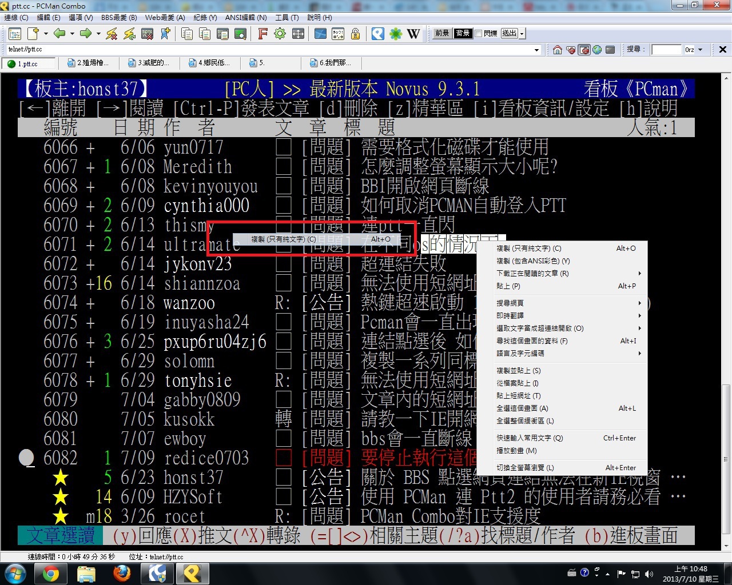Click the Windows Start button

tap(15, 574)
